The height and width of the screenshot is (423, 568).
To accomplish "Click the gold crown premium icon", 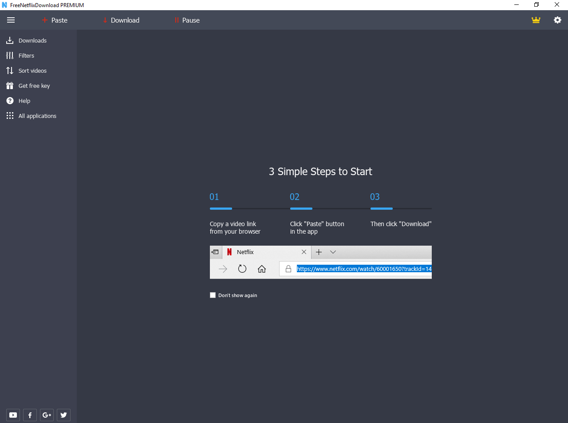I will click(536, 20).
